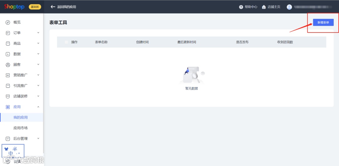Viewport: 339px width, 166px height.
Task: Expand the 商品 submenu chevron
Action: pyautogui.click(x=38, y=44)
